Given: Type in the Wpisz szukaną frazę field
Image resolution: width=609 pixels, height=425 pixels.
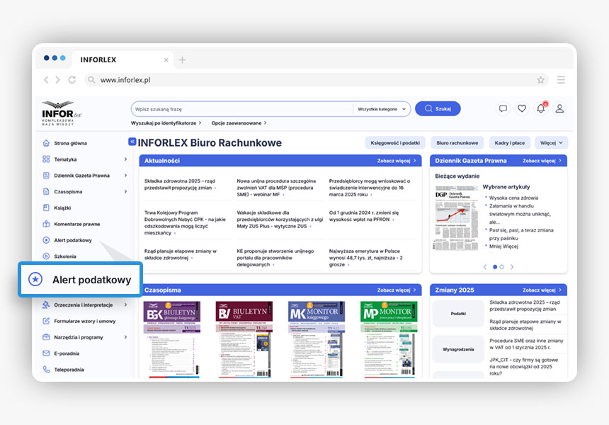Looking at the screenshot, I should pos(241,109).
